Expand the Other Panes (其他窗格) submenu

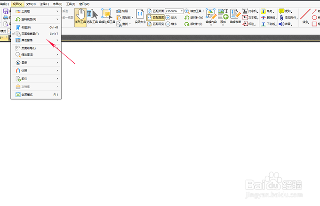[36, 40]
